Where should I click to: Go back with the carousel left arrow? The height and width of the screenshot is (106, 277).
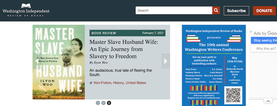37,61
